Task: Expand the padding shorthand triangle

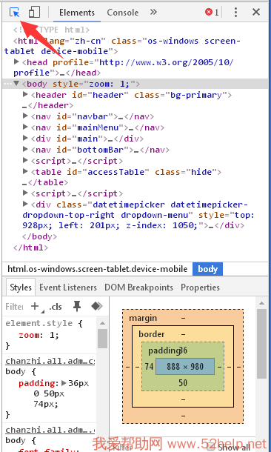Action: coord(64,383)
